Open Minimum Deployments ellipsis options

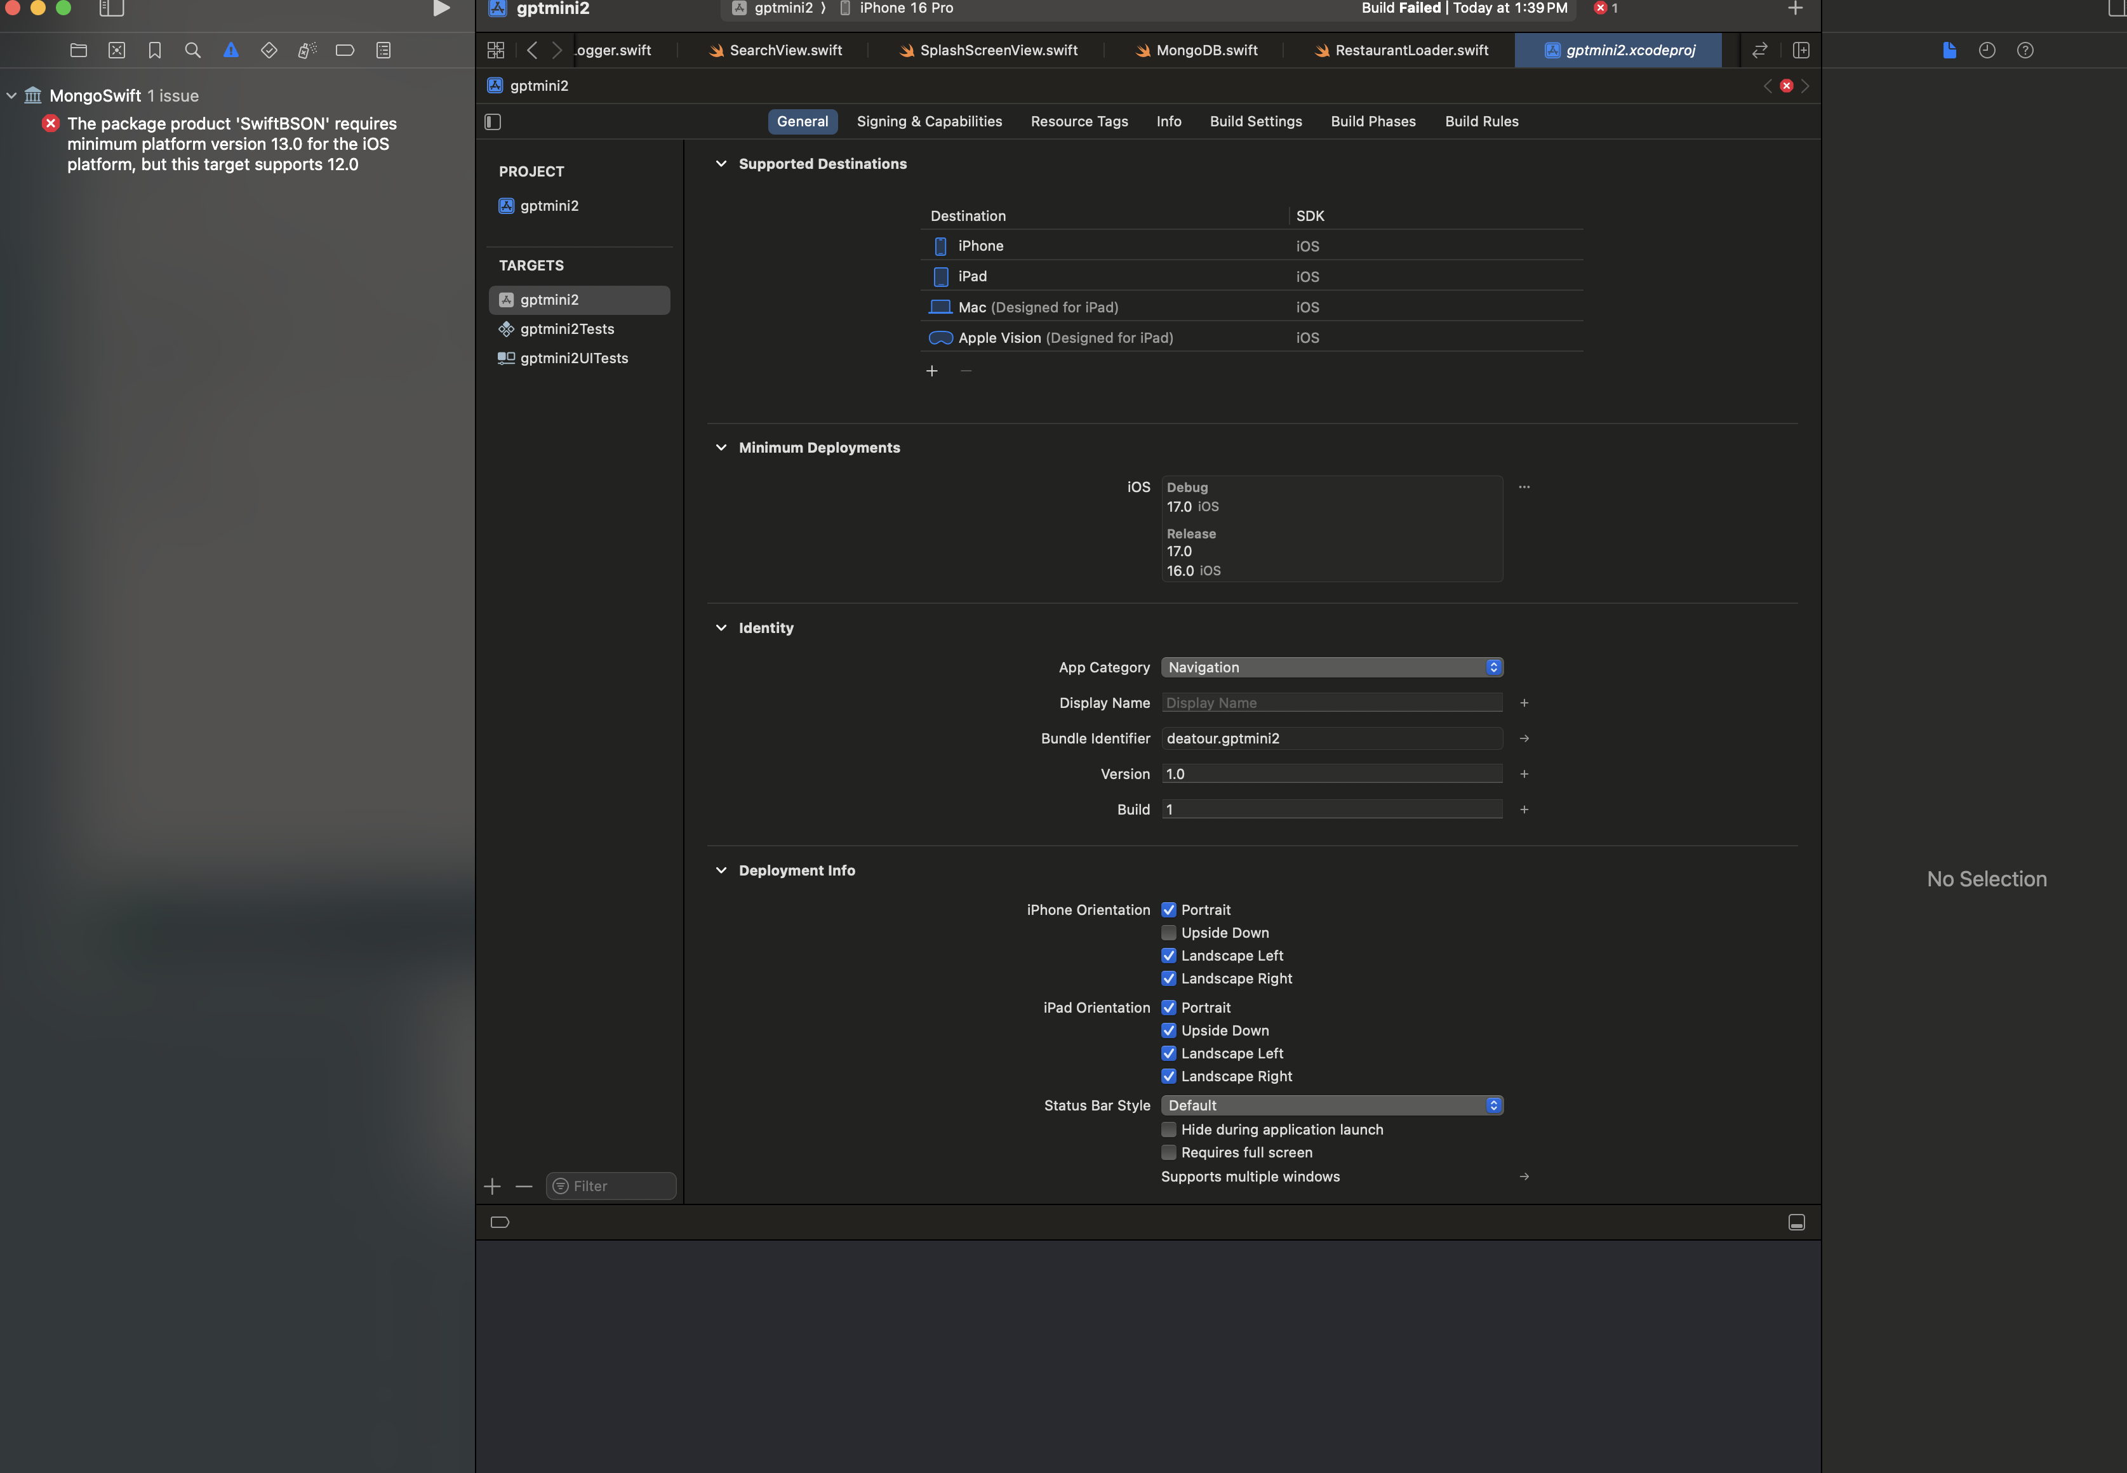pyautogui.click(x=1524, y=486)
